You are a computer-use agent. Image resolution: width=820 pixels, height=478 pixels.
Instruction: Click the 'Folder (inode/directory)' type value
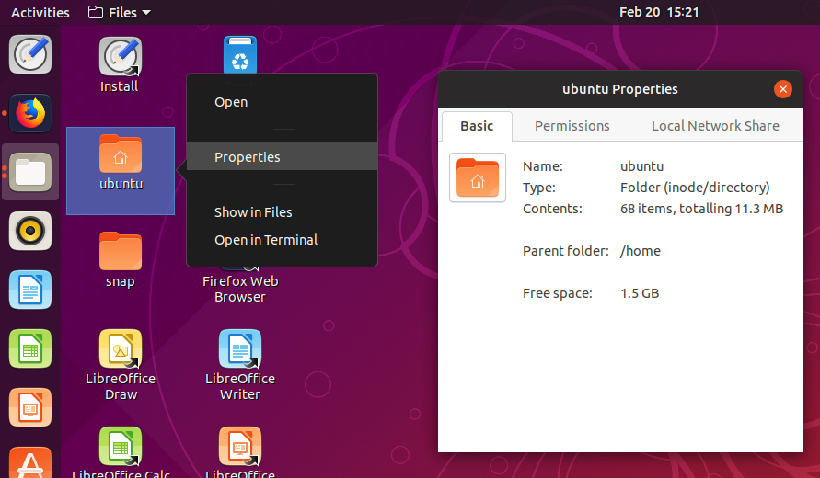tap(695, 188)
